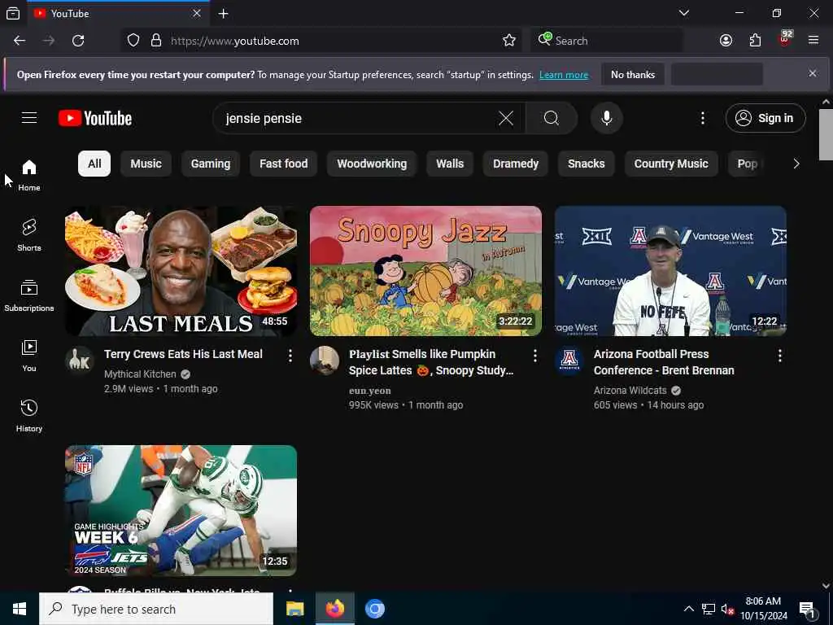Open the extension icon with 92 badge
Viewport: 833px width, 625px height.
pyautogui.click(x=785, y=39)
